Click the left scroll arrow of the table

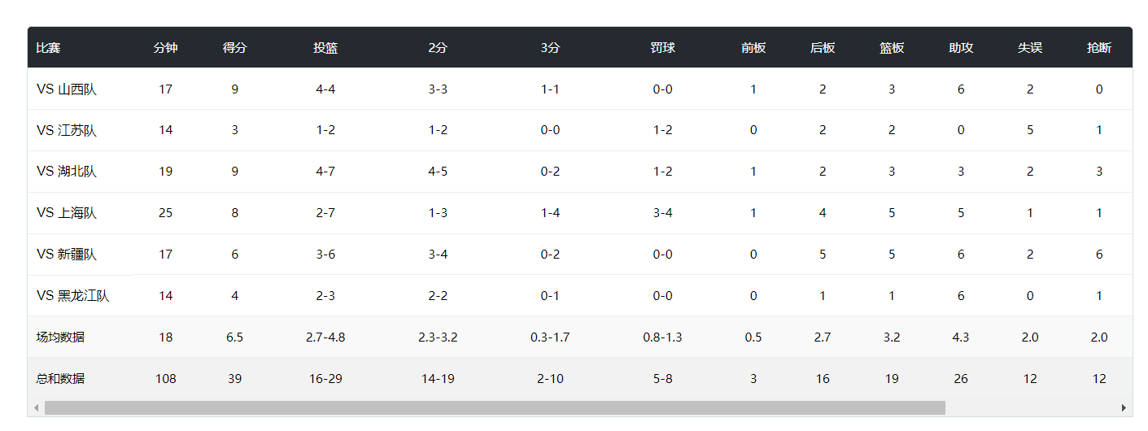(36, 407)
